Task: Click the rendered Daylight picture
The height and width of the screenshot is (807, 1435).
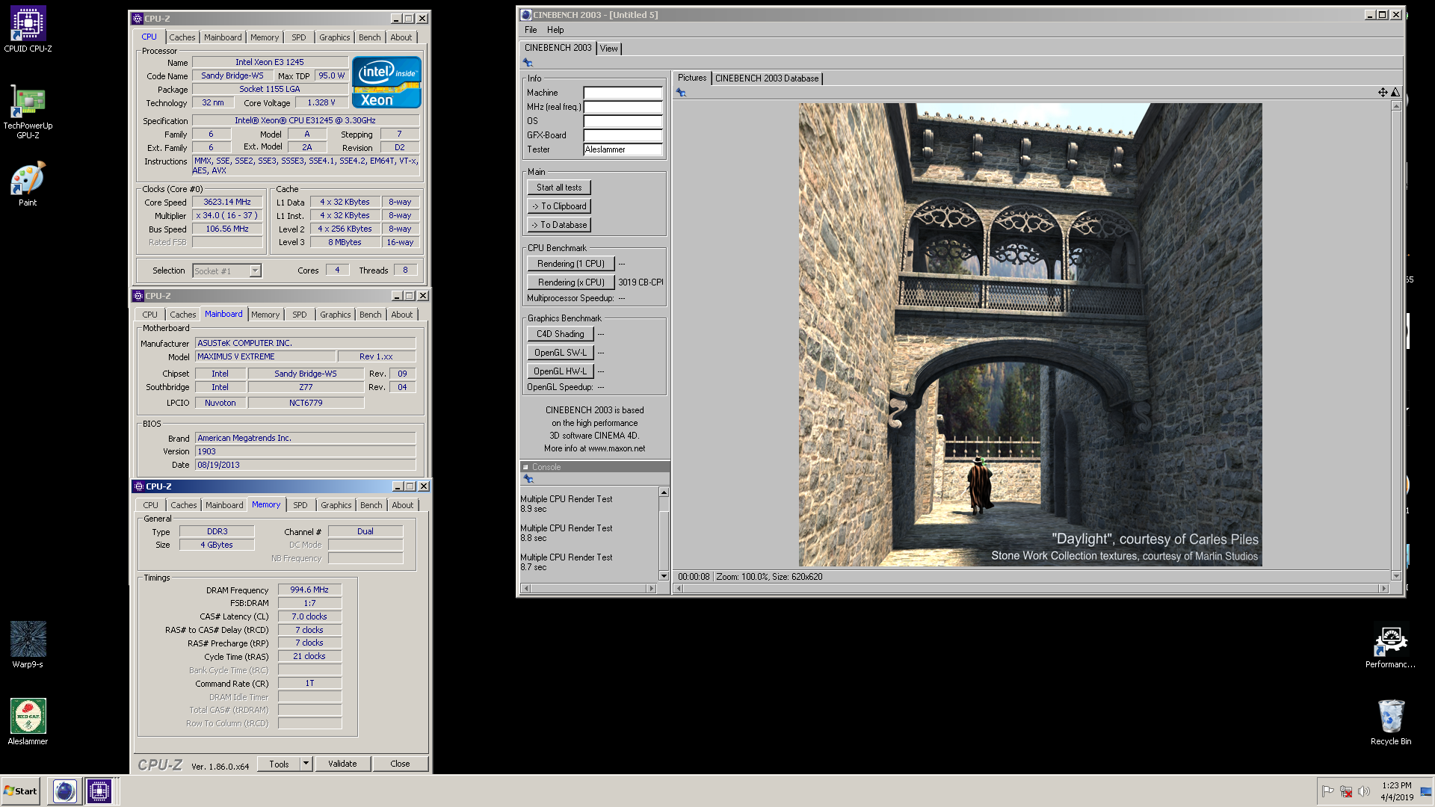Action: pyautogui.click(x=1030, y=334)
